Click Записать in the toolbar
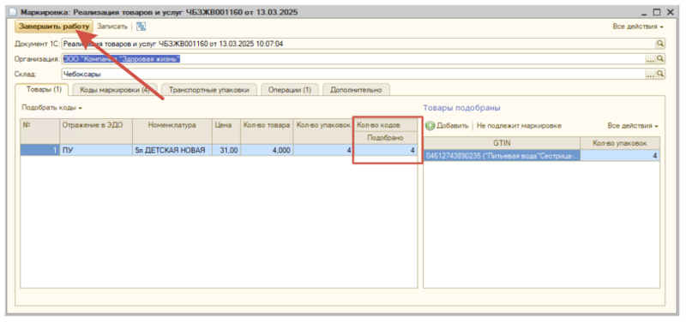 pos(112,27)
